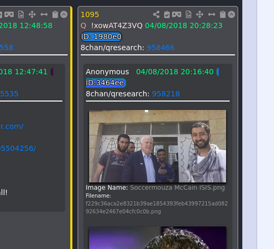The height and width of the screenshot is (249, 274).
Task: Click the horizontal expand arrows on post 1095
Action: [211, 14]
